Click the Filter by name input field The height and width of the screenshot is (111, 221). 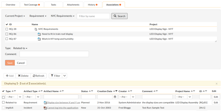(93, 16)
